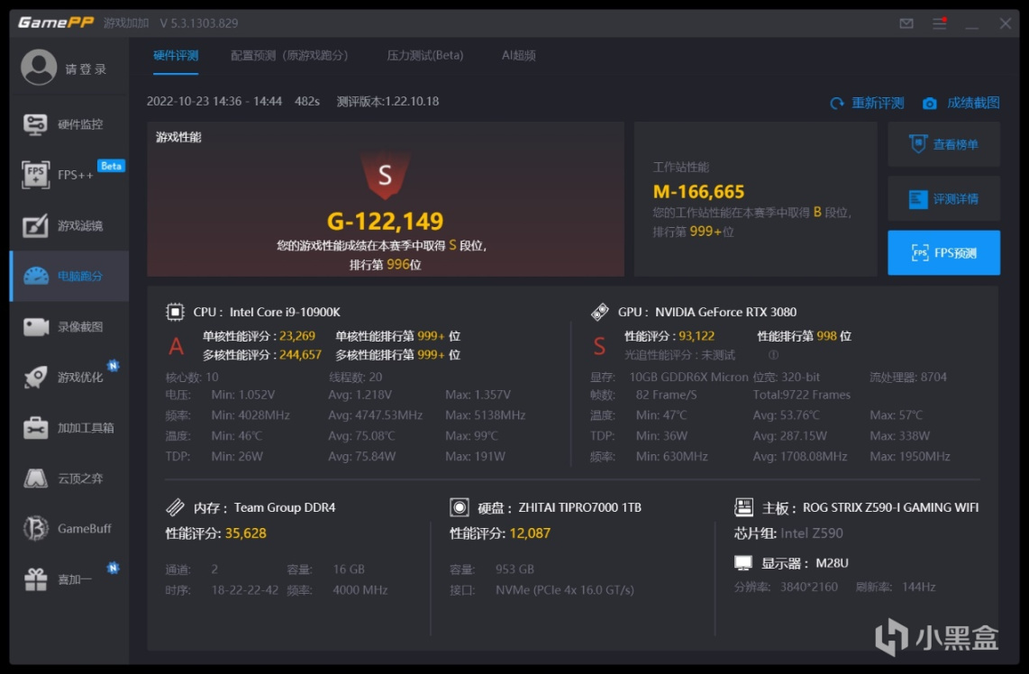
Task: Click CPU Max: 99°C temperature value
Action: click(x=471, y=436)
